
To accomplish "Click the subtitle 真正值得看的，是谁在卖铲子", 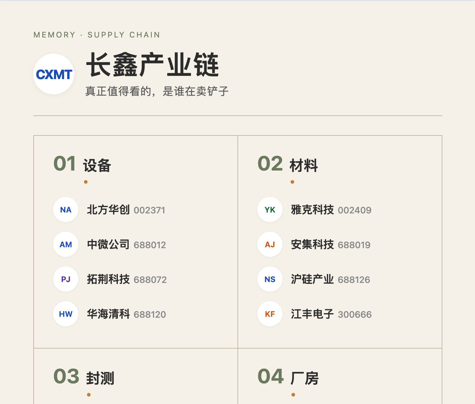I will (x=157, y=91).
